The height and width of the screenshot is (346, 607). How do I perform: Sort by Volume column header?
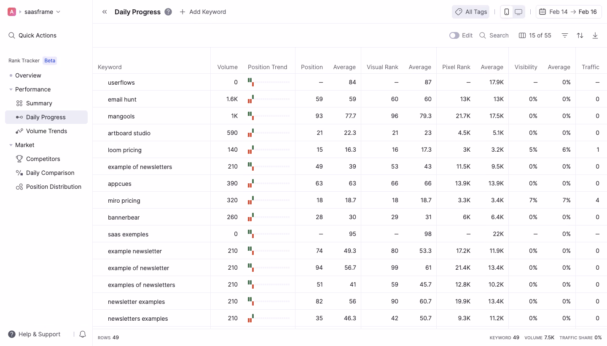(228, 67)
